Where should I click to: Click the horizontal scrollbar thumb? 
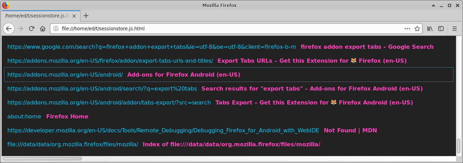(42, 158)
